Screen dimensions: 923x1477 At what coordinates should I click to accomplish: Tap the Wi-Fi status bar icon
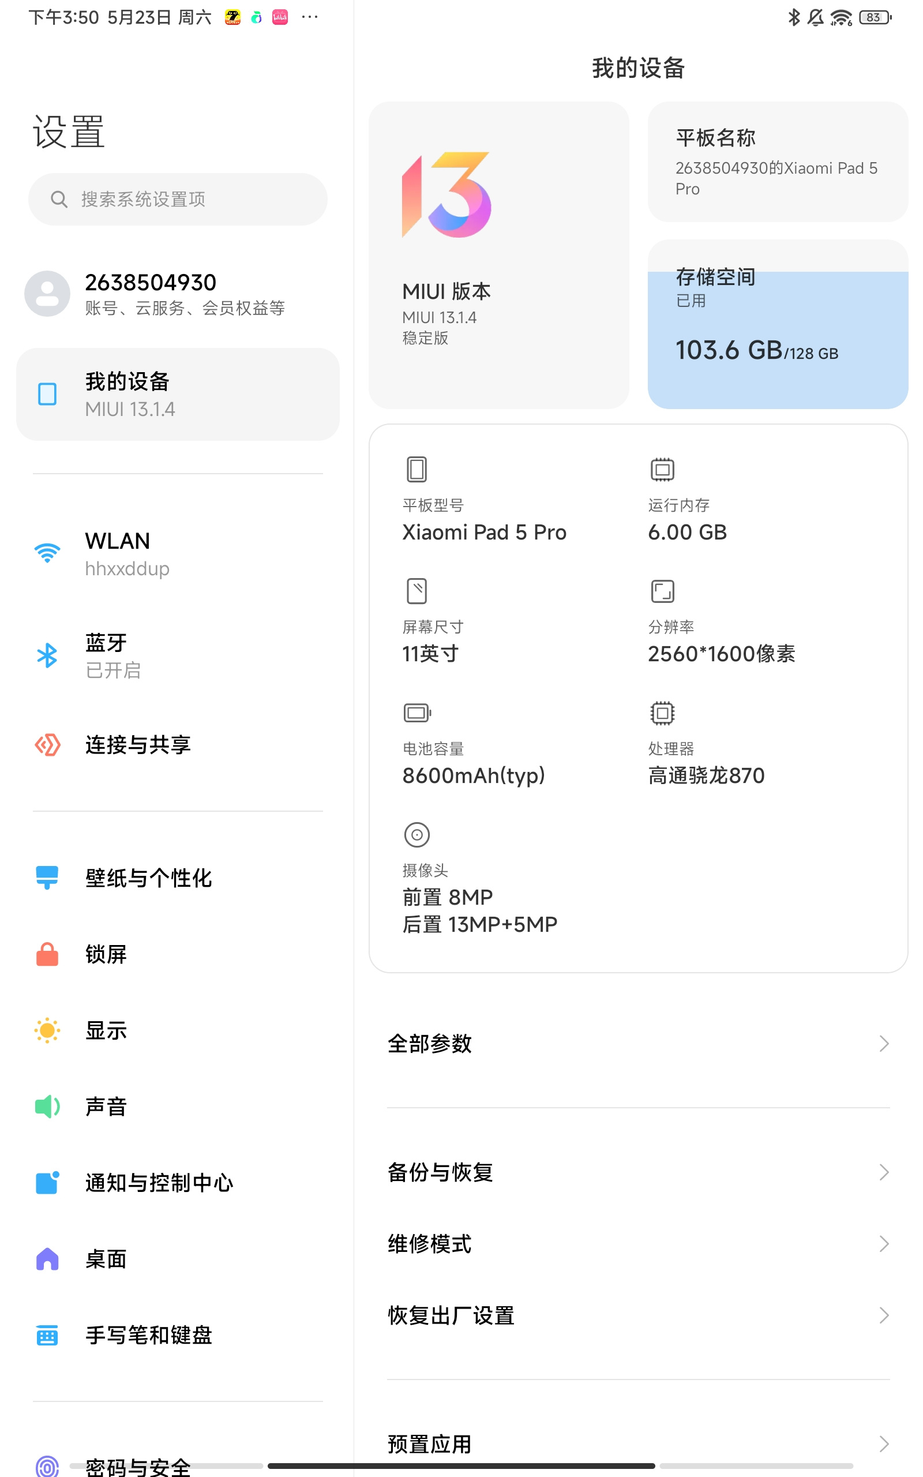click(x=841, y=18)
